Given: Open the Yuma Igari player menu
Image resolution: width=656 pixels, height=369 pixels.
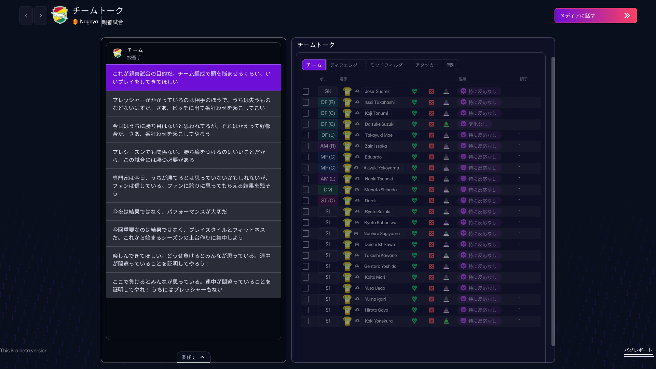Looking at the screenshot, I should 375,299.
